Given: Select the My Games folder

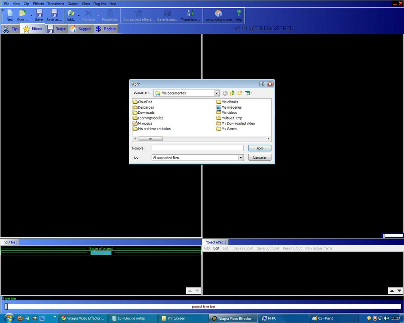Looking at the screenshot, I should (x=227, y=129).
